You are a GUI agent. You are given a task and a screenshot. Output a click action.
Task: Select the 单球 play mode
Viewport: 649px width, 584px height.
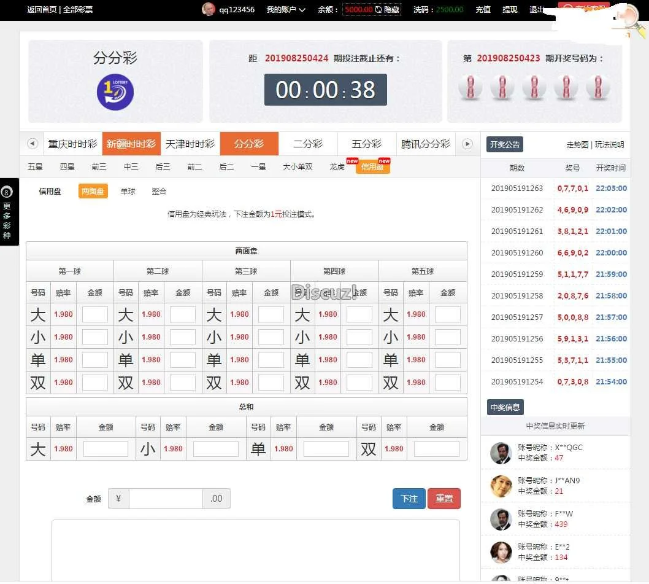coord(128,191)
